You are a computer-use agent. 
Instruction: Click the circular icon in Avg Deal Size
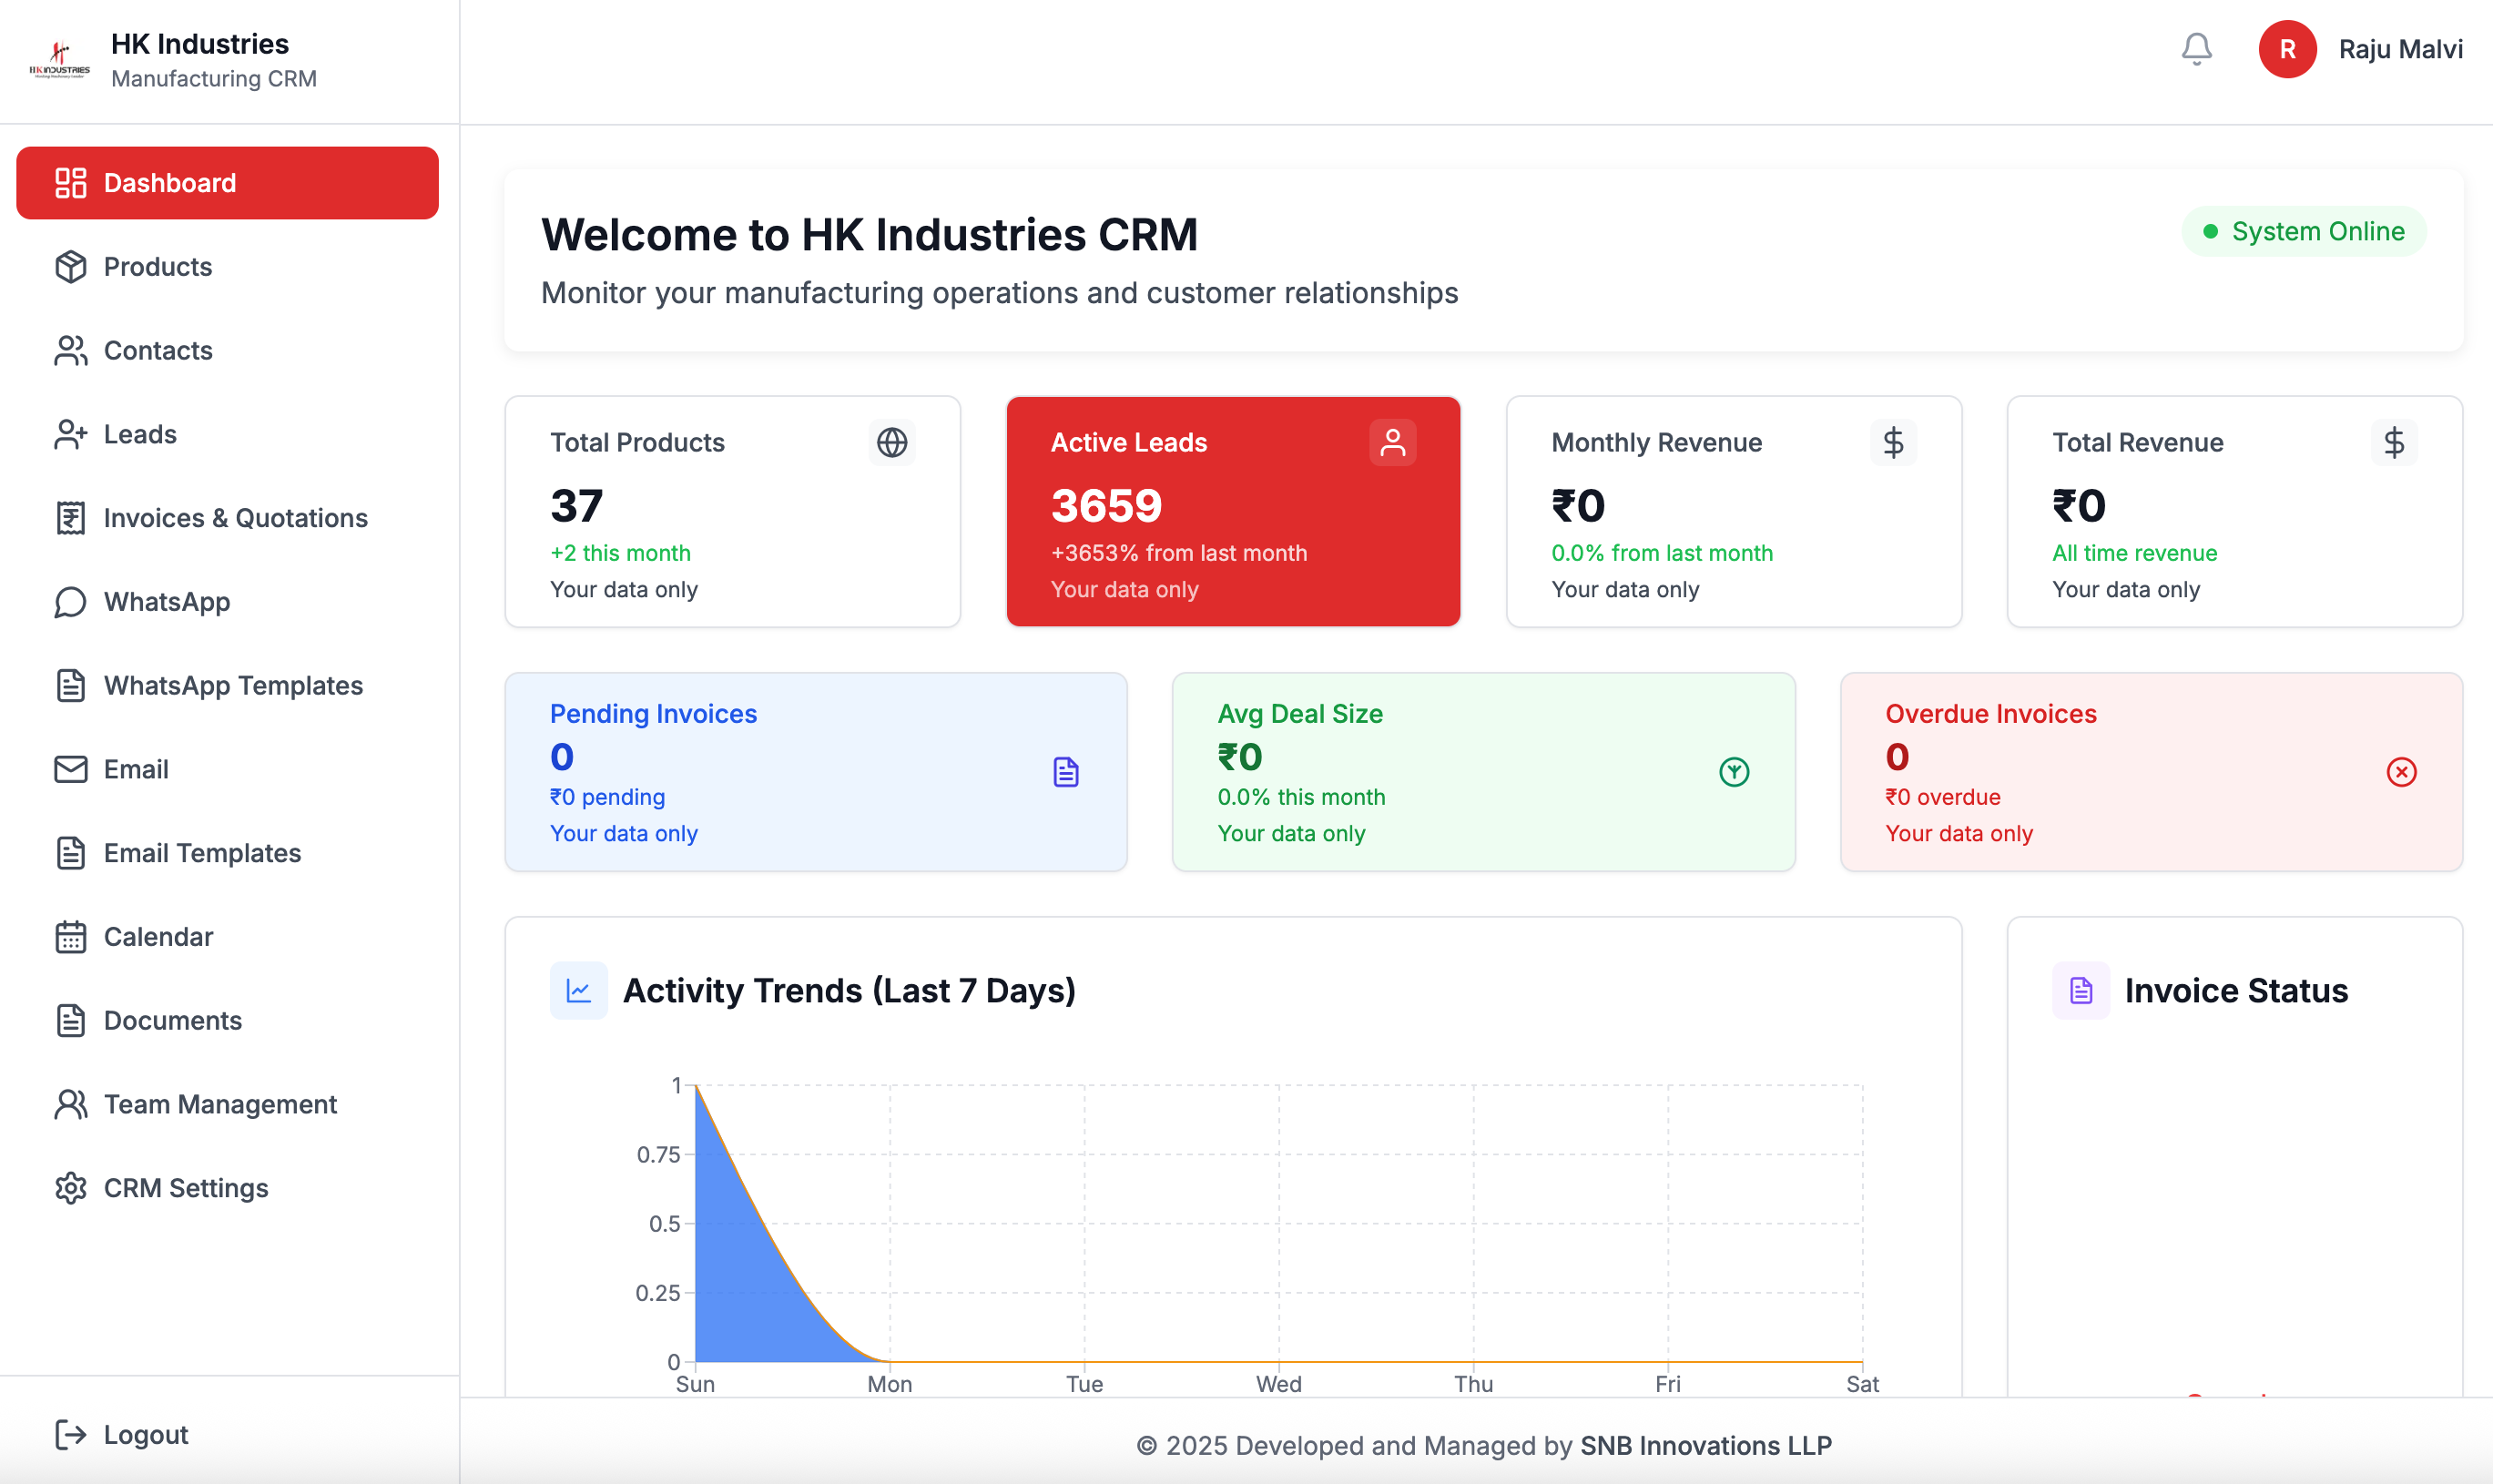(1734, 772)
